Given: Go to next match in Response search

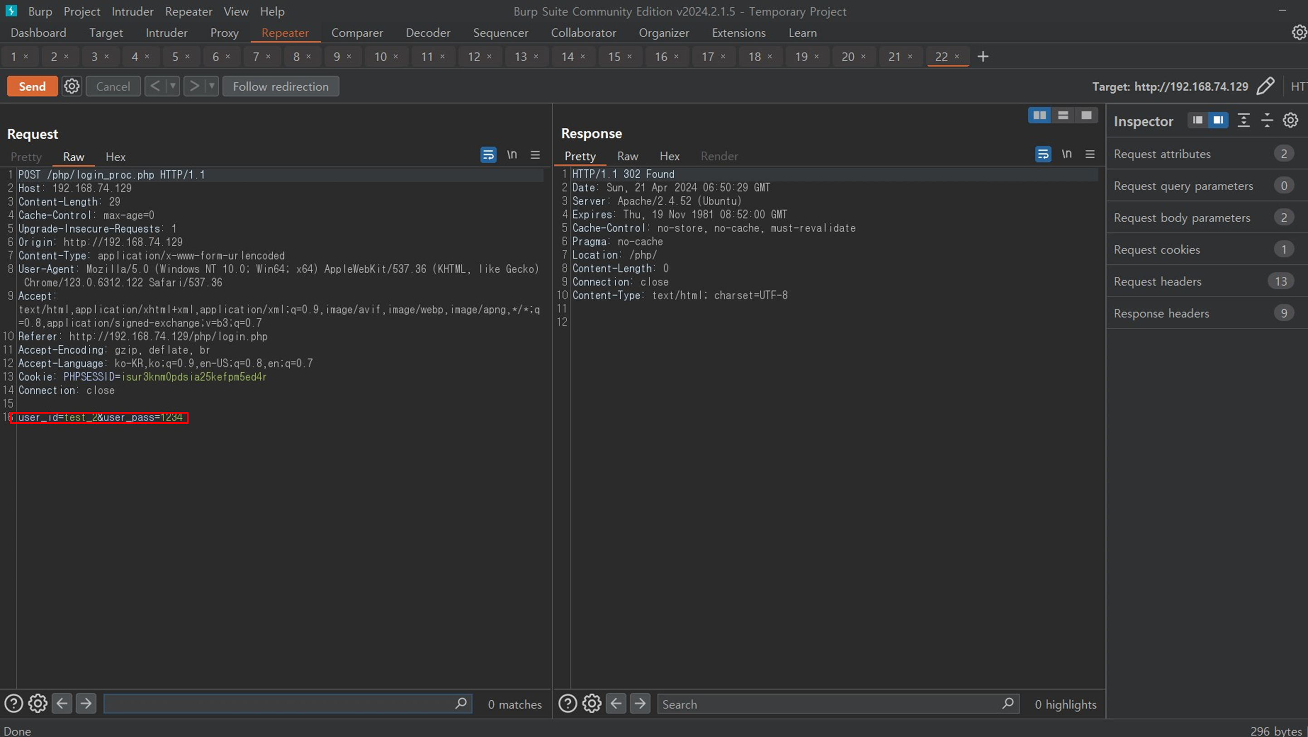Looking at the screenshot, I should click(x=640, y=704).
